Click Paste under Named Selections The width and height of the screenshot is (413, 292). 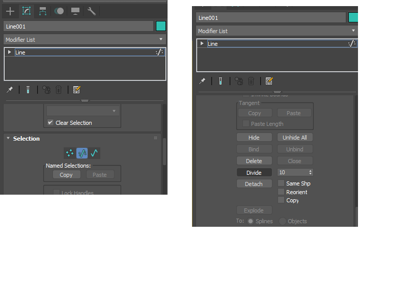point(100,175)
